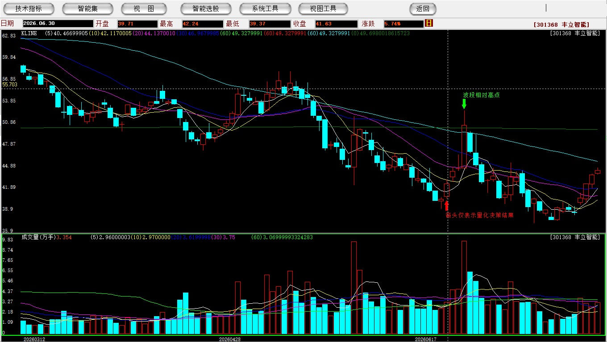Click the (0)49.6980018615723 legend entry

[x=380, y=33]
